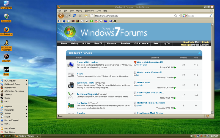Image resolution: width=220 pixels, height=138 pixels.
Task: Open the Wikipedia W bookmark icon
Action: pyautogui.click(x=87, y=21)
